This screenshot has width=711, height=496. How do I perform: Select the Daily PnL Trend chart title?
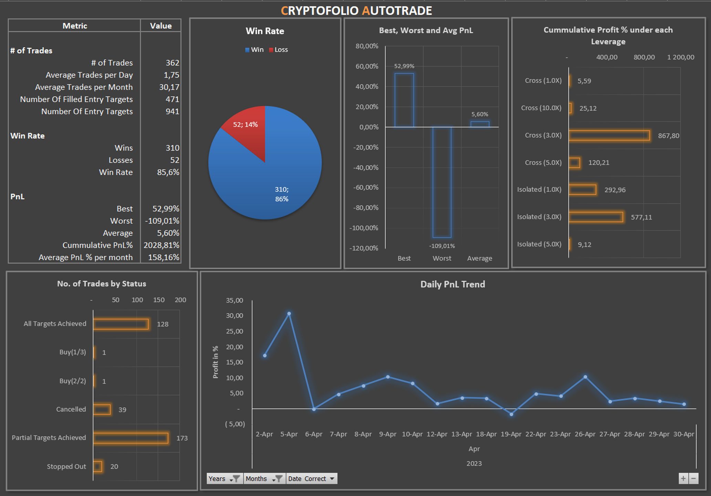point(453,284)
